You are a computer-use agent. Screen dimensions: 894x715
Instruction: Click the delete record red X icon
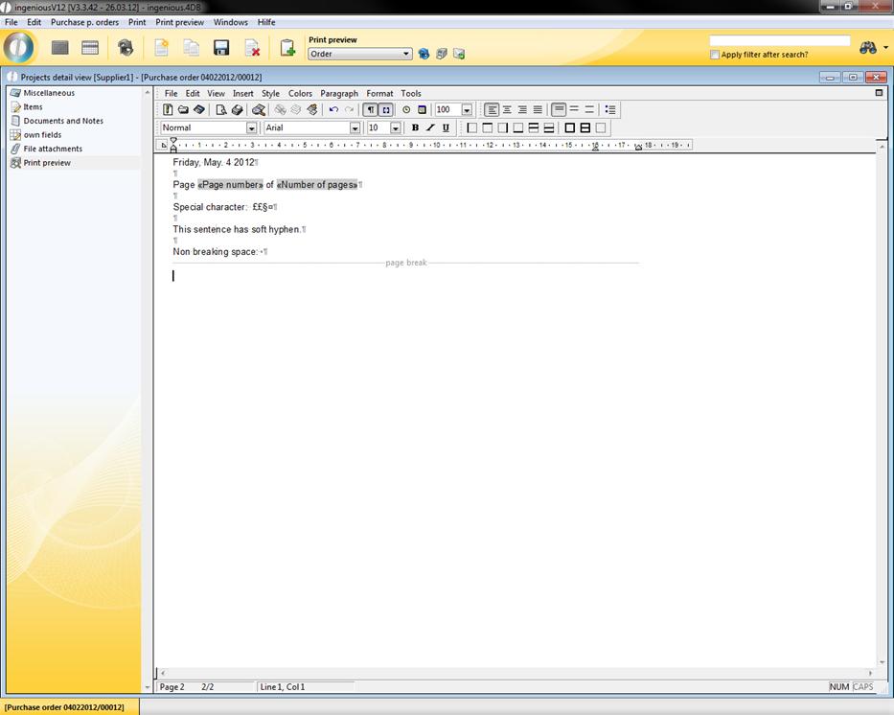click(252, 48)
